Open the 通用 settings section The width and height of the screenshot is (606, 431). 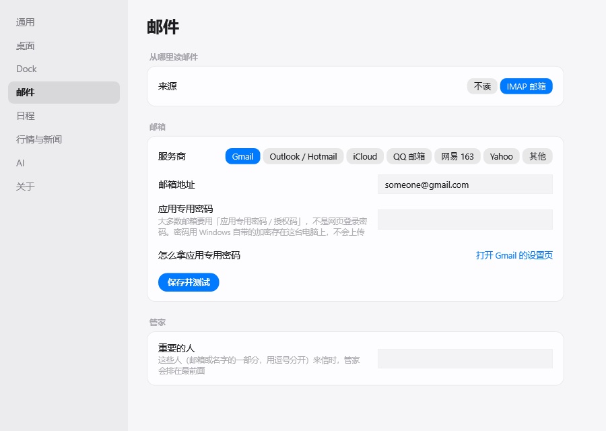(64, 22)
